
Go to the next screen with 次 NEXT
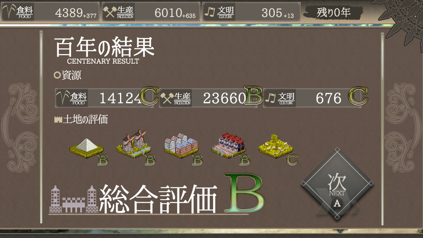[x=337, y=184]
